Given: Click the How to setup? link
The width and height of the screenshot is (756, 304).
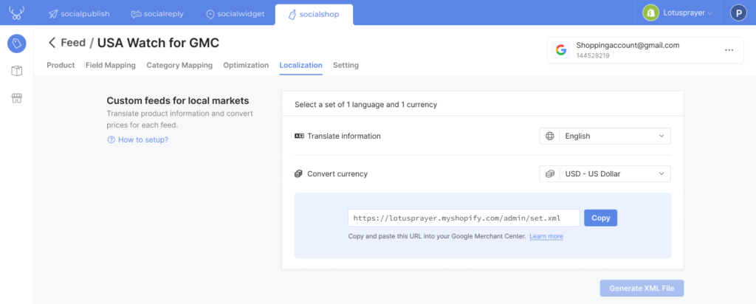Looking at the screenshot, I should click(143, 139).
